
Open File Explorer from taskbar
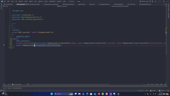click(79, 94)
